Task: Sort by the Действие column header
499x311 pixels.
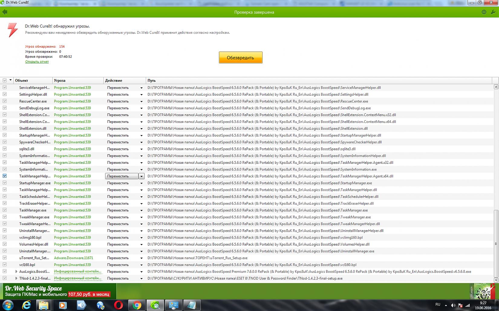Action: coord(125,81)
